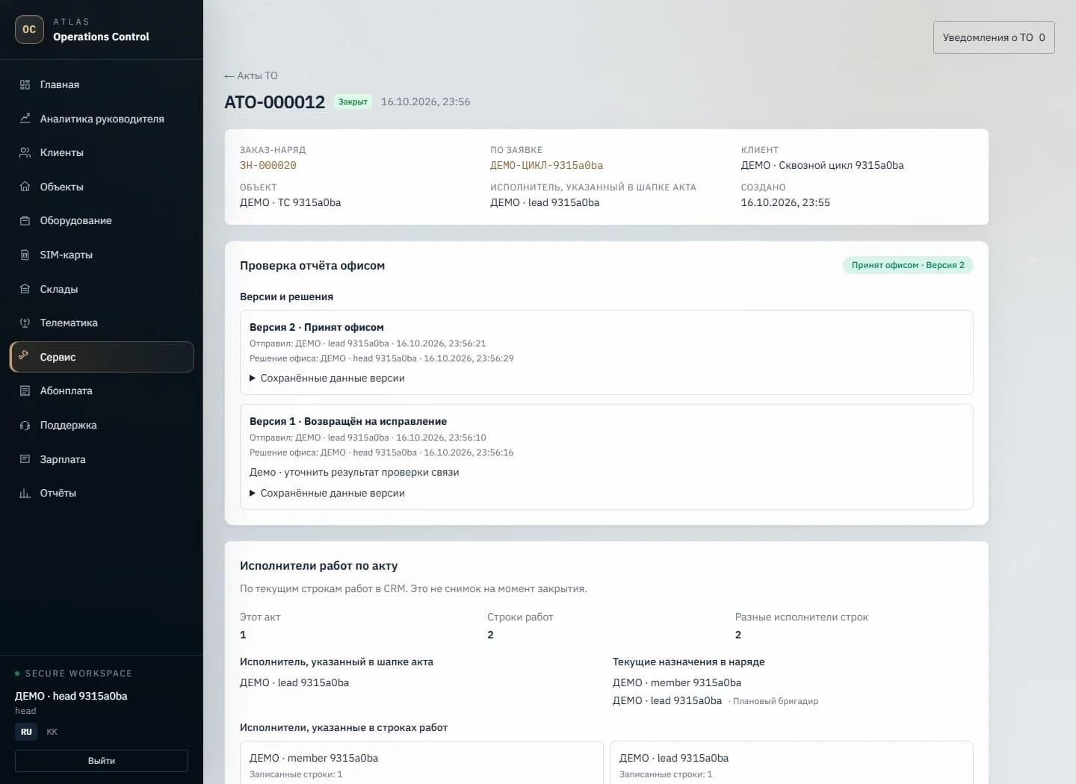Click the Поддержка headset icon
Image resolution: width=1076 pixels, height=784 pixels.
click(25, 425)
